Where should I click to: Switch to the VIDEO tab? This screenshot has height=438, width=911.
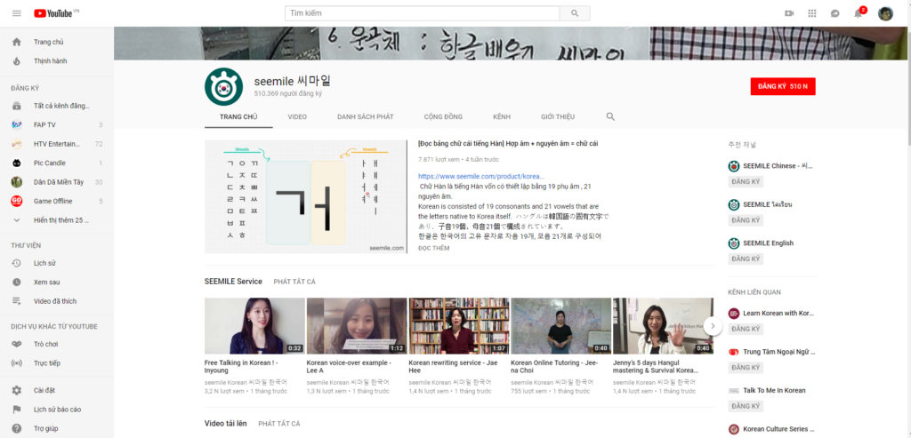pyautogui.click(x=297, y=116)
